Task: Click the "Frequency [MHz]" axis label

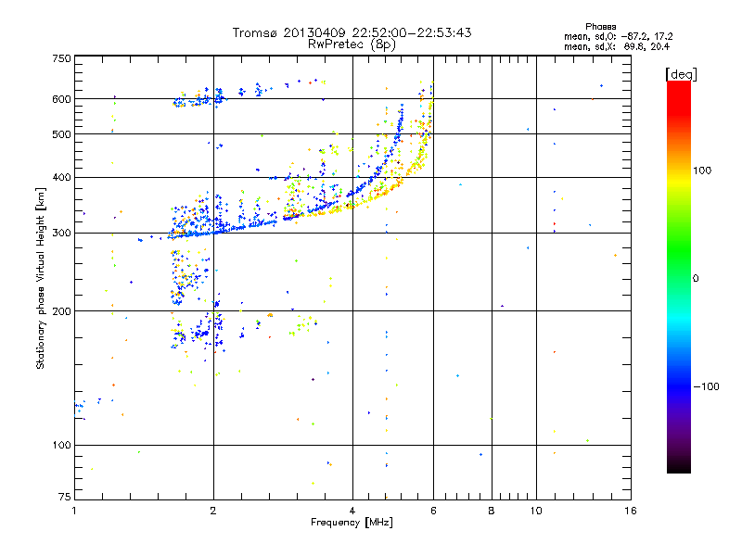Action: pos(352,523)
